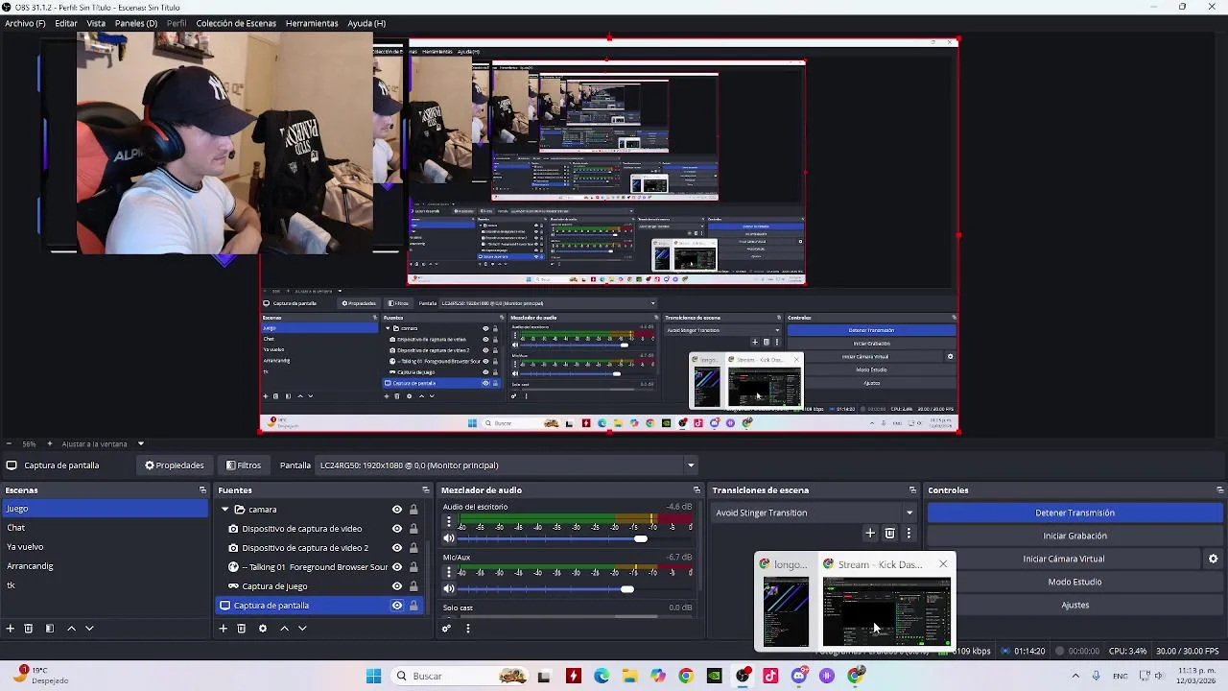This screenshot has width=1228, height=691.
Task: Undock the Escenas panel
Action: click(x=202, y=490)
